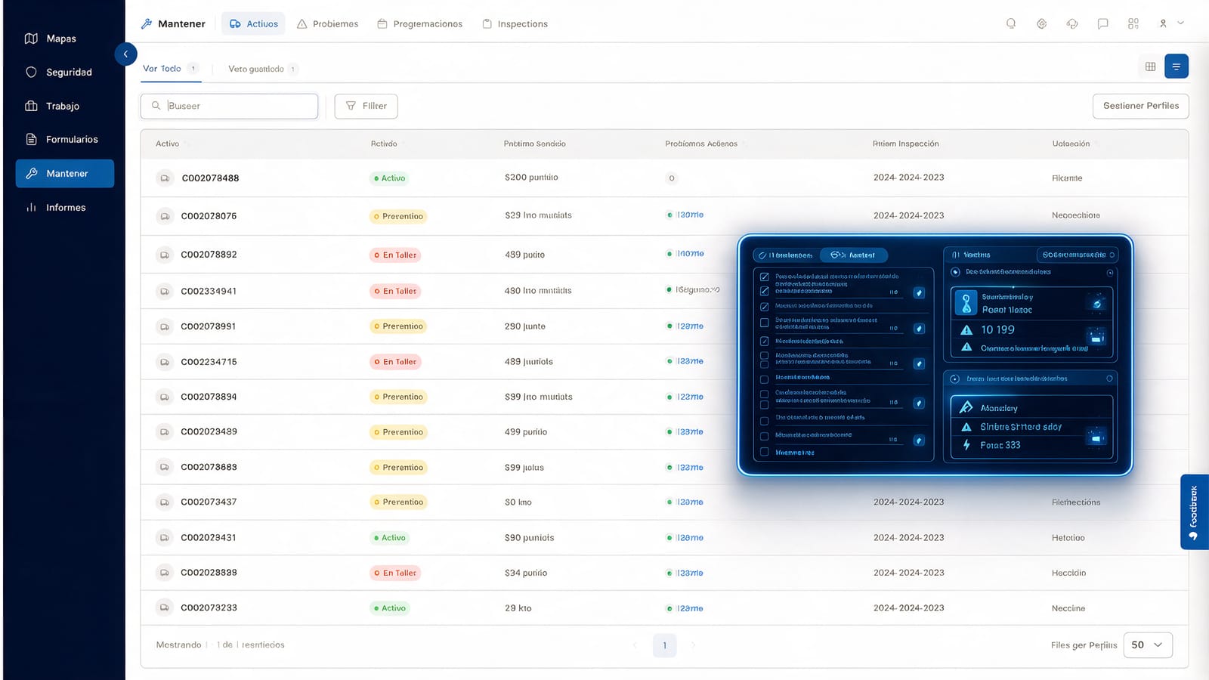The image size is (1209, 680).
Task: Open the Trabajo sidebar item
Action: click(52, 106)
